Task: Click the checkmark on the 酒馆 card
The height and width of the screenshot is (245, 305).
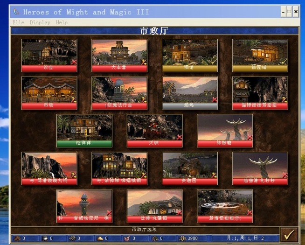Action: [x=214, y=62]
